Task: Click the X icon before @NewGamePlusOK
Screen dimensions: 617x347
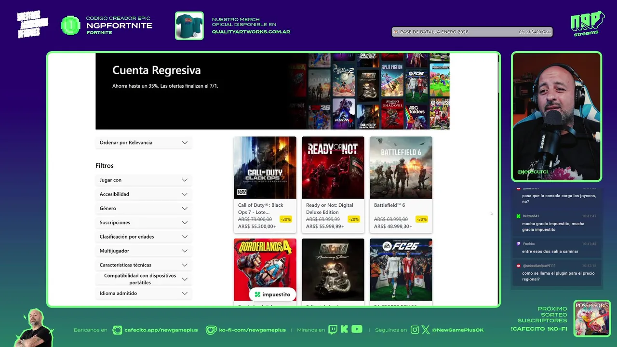Action: point(425,330)
